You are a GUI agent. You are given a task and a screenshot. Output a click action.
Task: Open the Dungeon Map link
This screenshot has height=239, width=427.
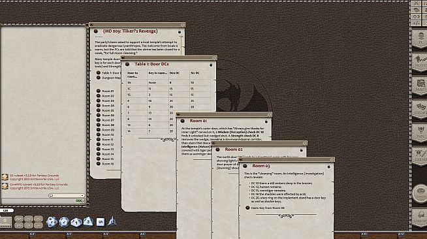[x=108, y=78]
